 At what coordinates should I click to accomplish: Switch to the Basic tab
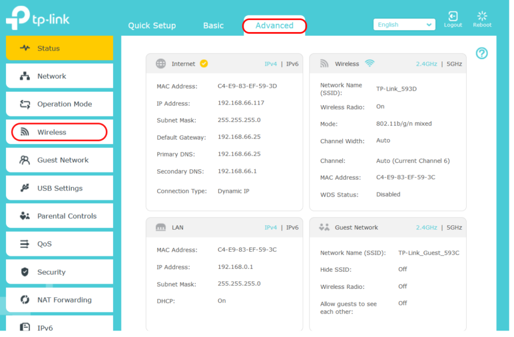[213, 26]
